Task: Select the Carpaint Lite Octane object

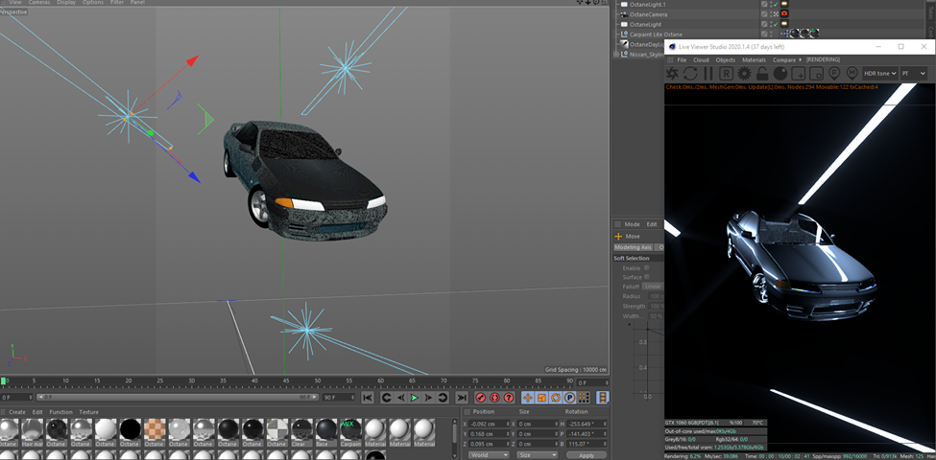Action: click(x=656, y=34)
